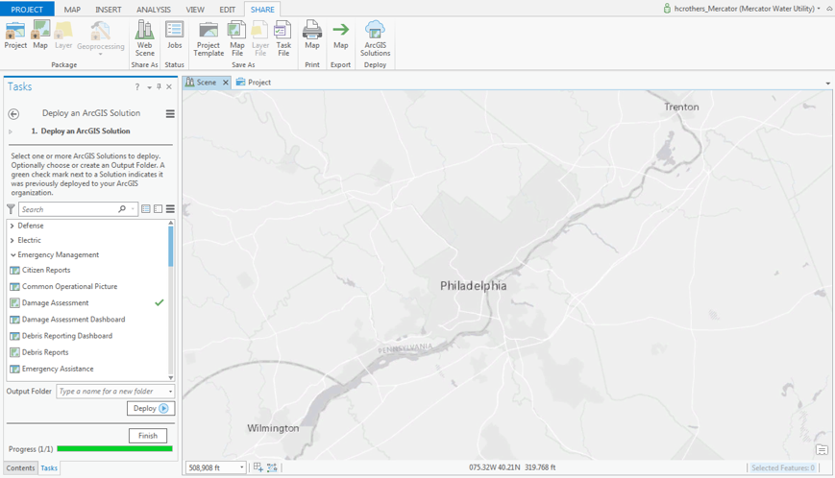Open the map scale dropdown
Image resolution: width=835 pixels, height=478 pixels.
point(242,467)
